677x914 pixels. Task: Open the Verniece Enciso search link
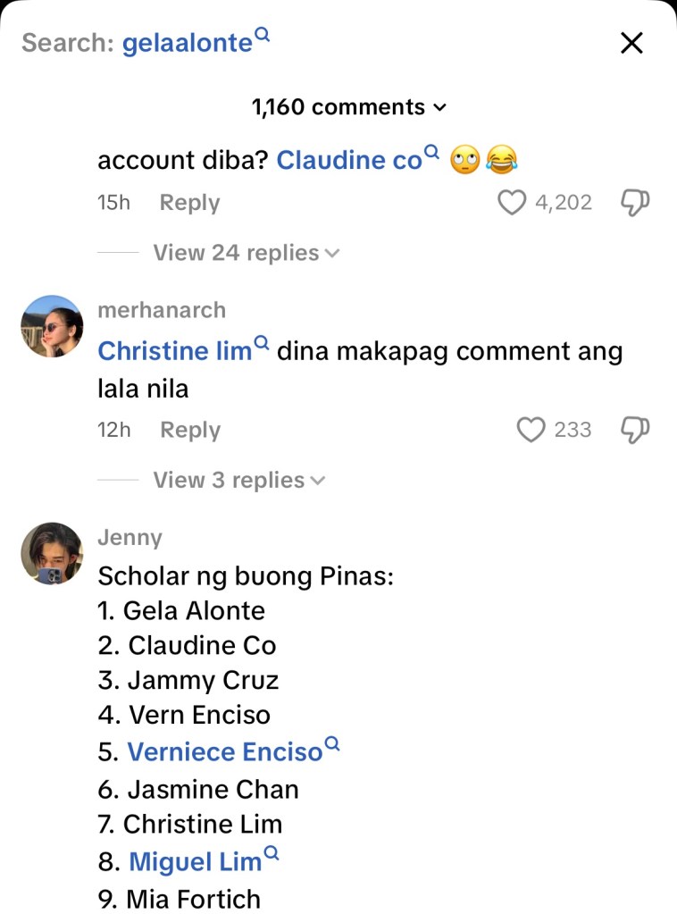tap(224, 752)
